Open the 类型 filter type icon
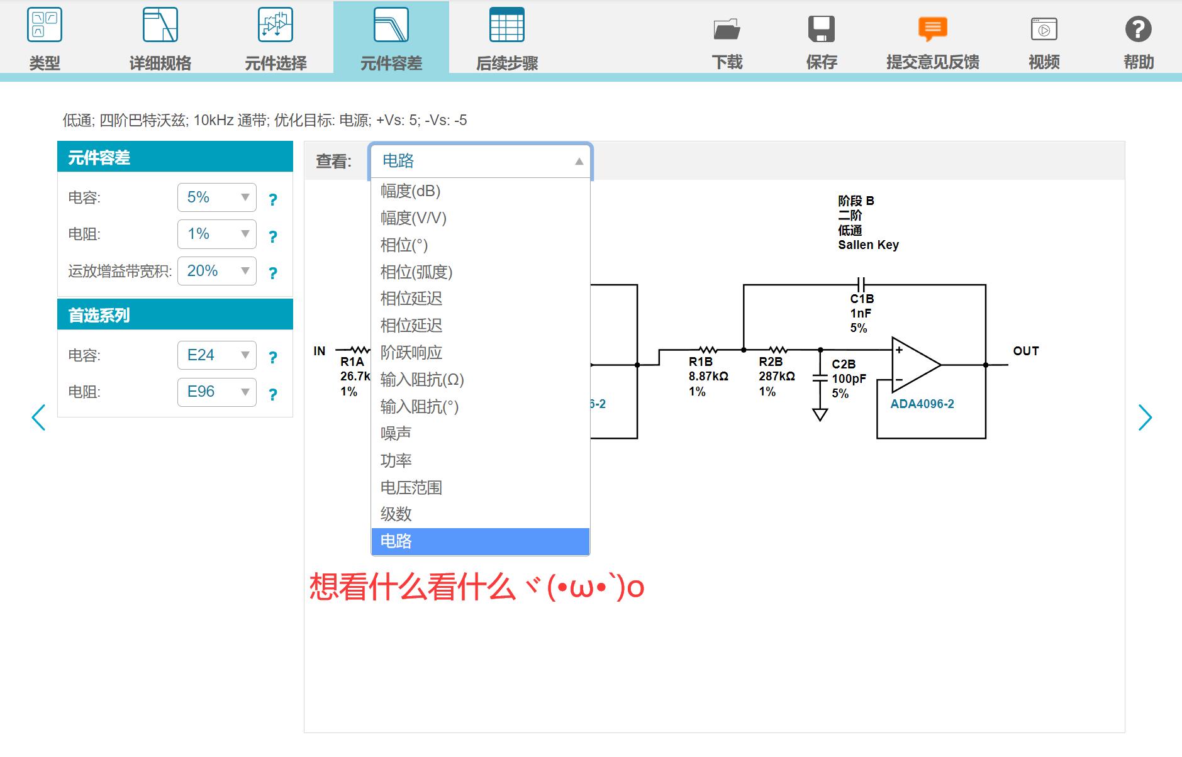Image resolution: width=1182 pixels, height=757 pixels. point(45,25)
